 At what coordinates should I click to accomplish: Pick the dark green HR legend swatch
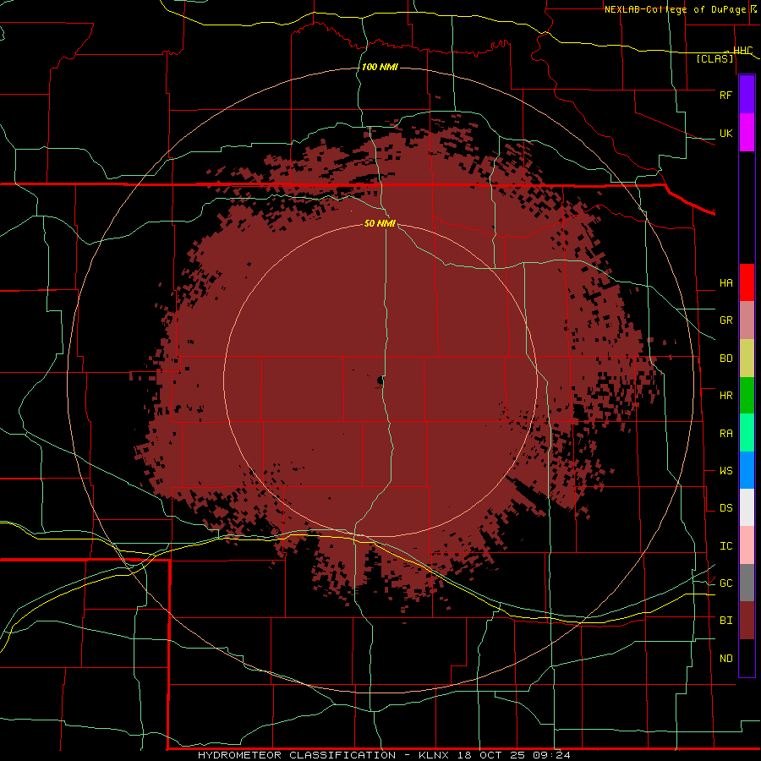747,396
